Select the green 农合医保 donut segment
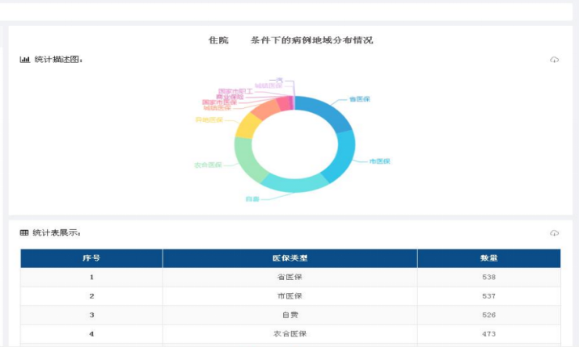The width and height of the screenshot is (579, 347). (247, 159)
